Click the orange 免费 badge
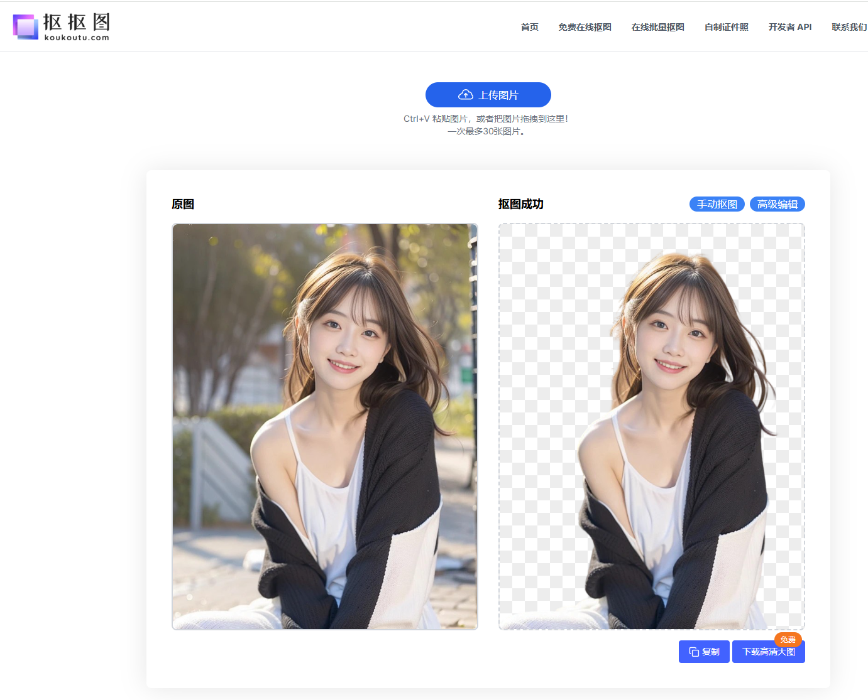Viewport: 868px width, 700px height. coord(788,640)
